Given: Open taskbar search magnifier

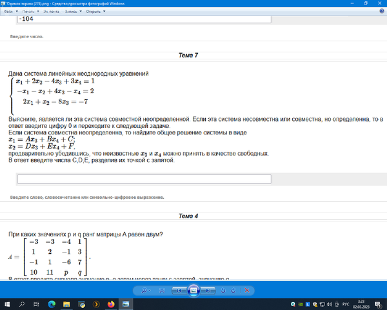Looking at the screenshot, I should (x=23, y=304).
